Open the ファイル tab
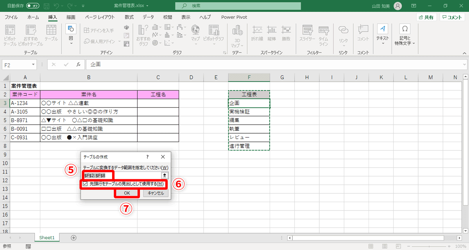Viewport: 469px width, 250px height. point(11,17)
